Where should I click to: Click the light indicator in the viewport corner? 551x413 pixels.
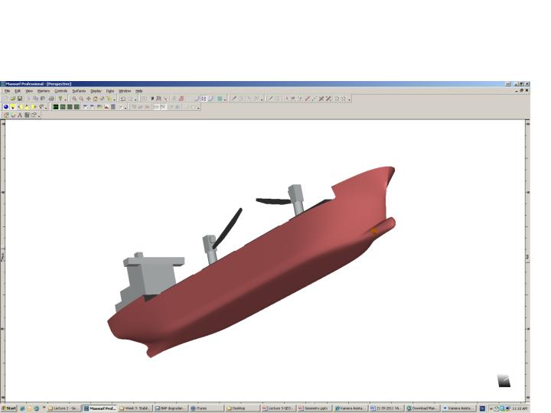504,381
